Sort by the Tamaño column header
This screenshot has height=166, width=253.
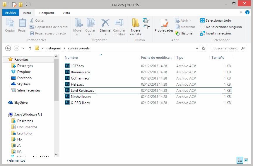tap(221, 58)
